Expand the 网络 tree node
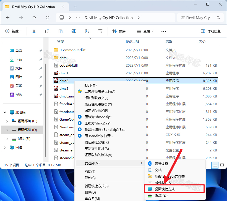 click(5, 148)
